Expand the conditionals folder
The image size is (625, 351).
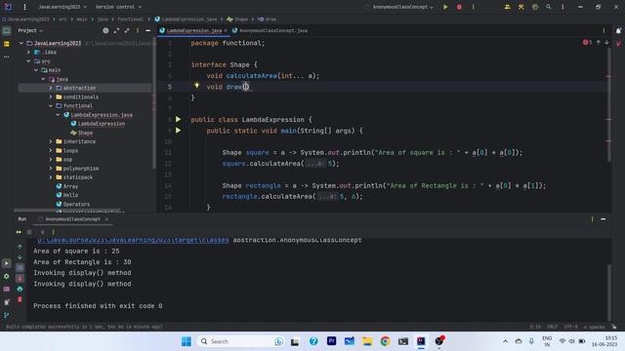[51, 97]
